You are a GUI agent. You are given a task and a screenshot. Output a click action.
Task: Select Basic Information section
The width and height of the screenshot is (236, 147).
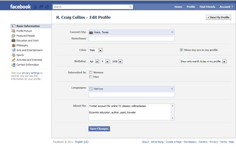[31, 26]
